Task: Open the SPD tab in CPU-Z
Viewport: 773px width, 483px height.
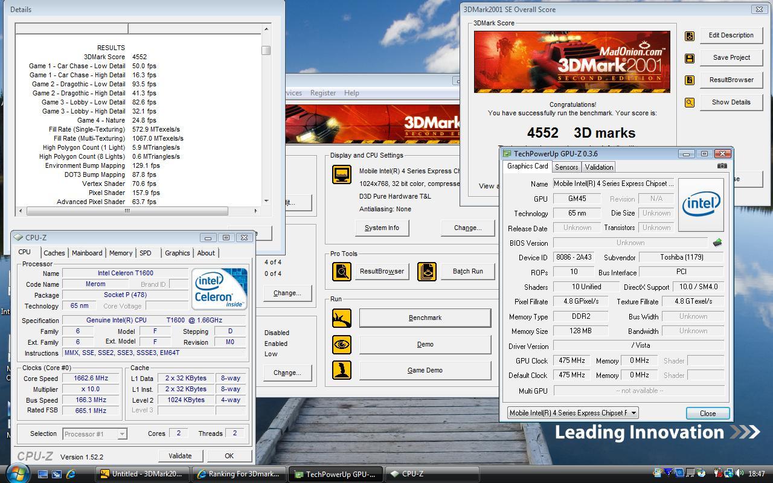Action: pyautogui.click(x=146, y=253)
